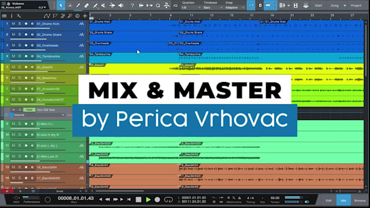Open the marker track flag icon
The height and width of the screenshot is (208, 370).
click(55, 16)
